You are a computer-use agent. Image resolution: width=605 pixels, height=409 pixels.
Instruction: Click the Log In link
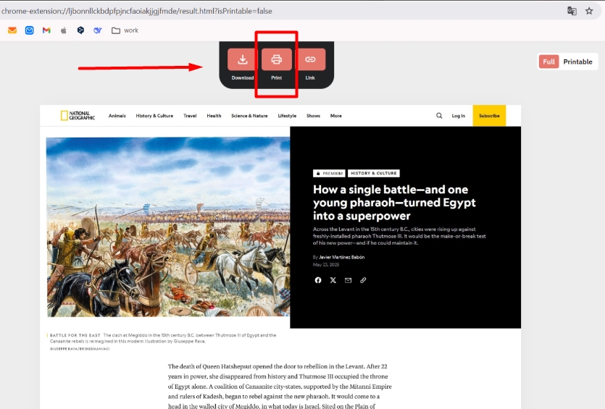pos(459,116)
